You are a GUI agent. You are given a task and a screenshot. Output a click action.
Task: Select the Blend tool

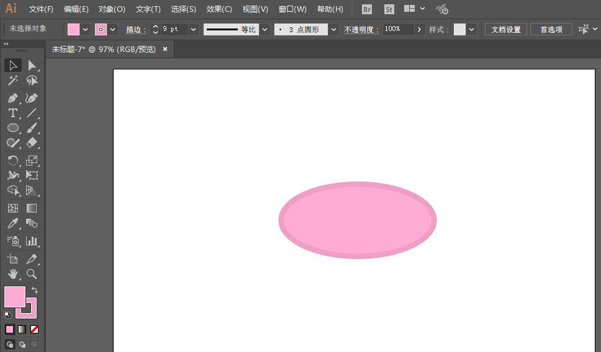coord(32,223)
